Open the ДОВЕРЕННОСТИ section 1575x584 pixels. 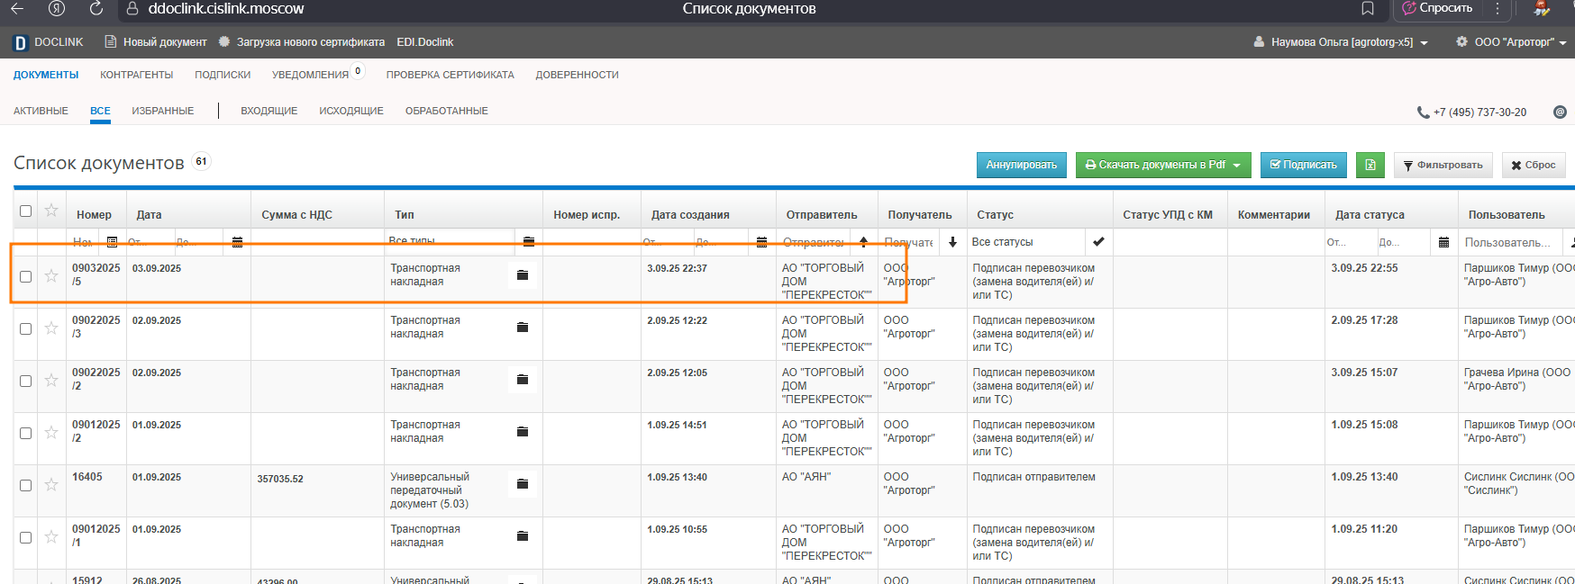pyautogui.click(x=577, y=75)
